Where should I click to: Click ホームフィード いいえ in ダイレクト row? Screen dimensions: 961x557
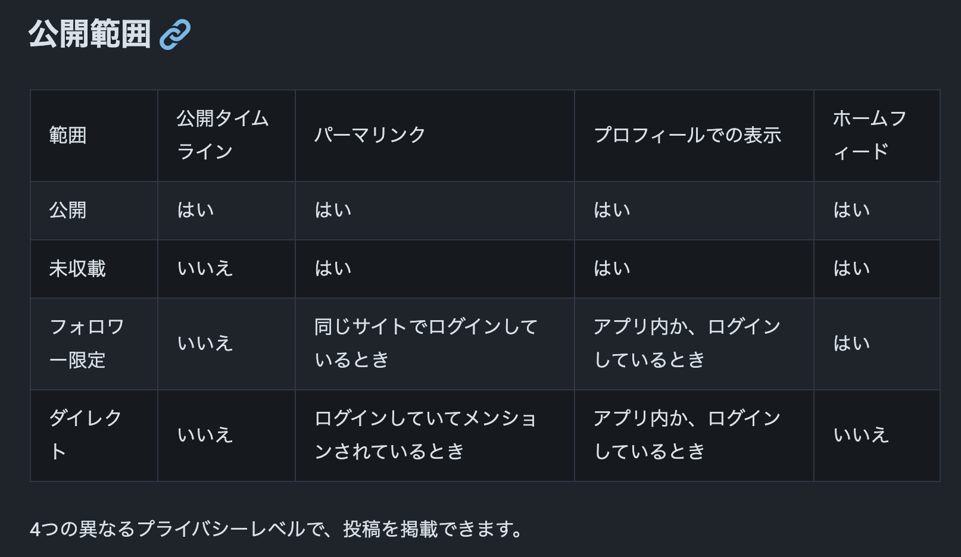tap(861, 436)
